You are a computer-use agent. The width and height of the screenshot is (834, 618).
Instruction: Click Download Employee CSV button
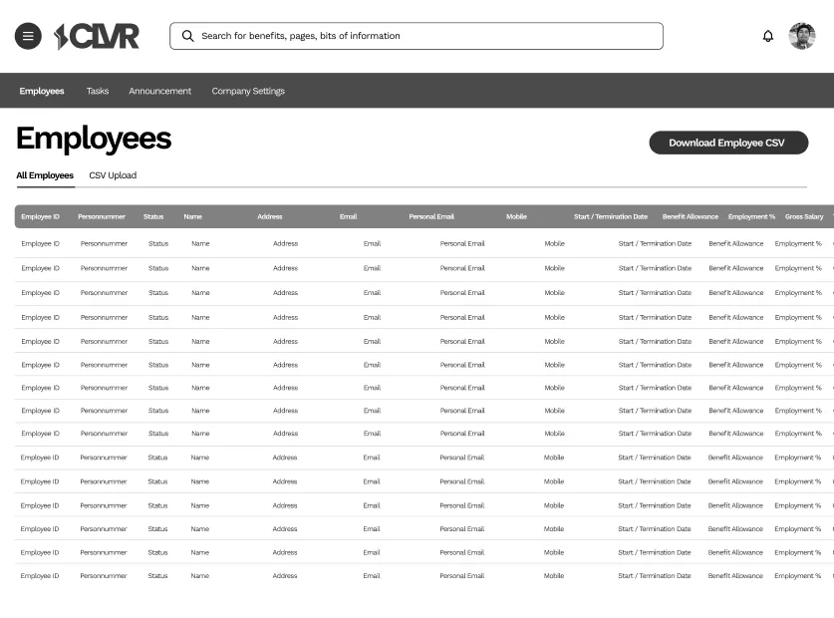pos(728,143)
